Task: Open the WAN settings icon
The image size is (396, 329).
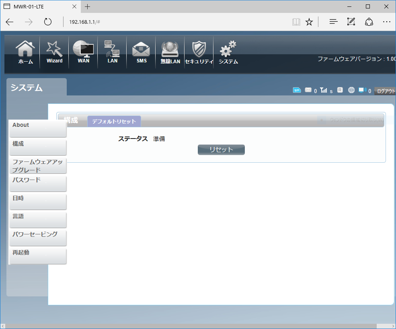Action: (83, 52)
